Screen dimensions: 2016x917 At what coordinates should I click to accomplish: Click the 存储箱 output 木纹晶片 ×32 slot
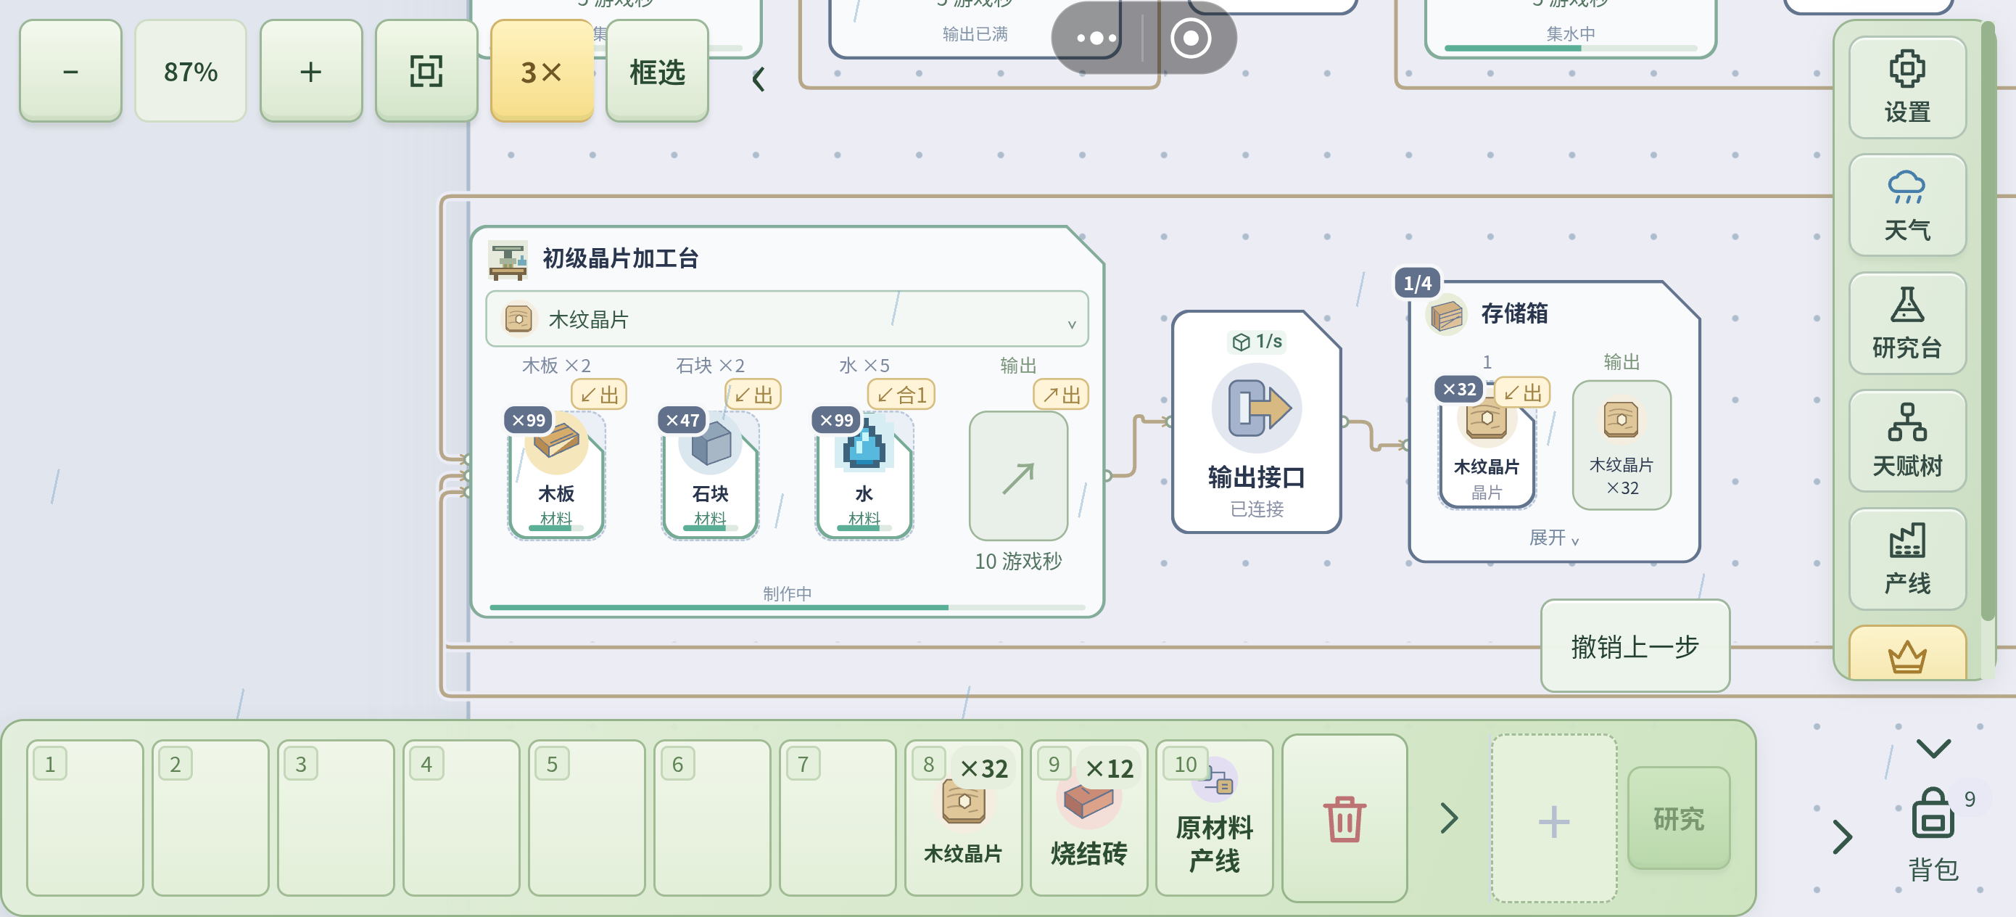(x=1622, y=445)
